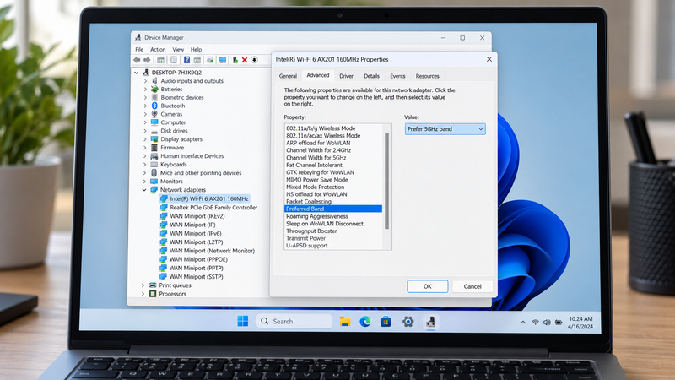Click the volume speaker icon in system tray
Screen dimensions: 675x380
pos(547,323)
